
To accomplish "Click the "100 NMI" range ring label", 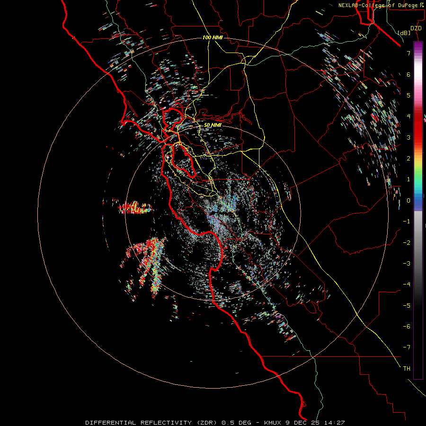I will (213, 37).
